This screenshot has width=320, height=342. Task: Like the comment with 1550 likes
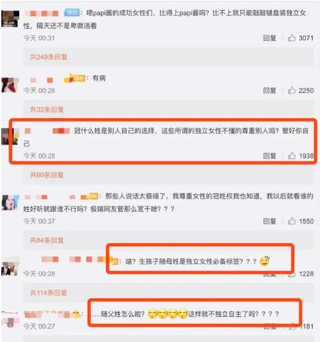pyautogui.click(x=291, y=221)
